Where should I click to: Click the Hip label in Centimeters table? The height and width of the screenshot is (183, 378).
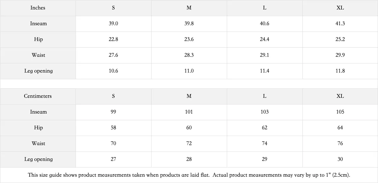click(x=38, y=128)
